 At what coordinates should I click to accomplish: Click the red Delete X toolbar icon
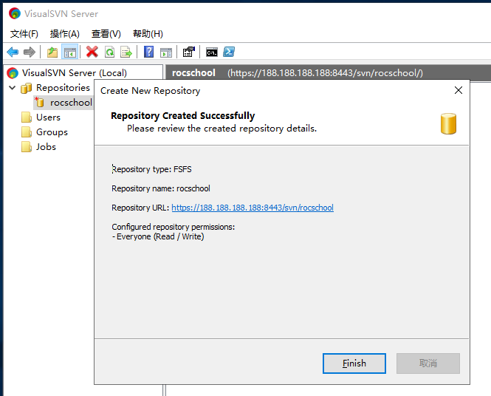coord(92,52)
